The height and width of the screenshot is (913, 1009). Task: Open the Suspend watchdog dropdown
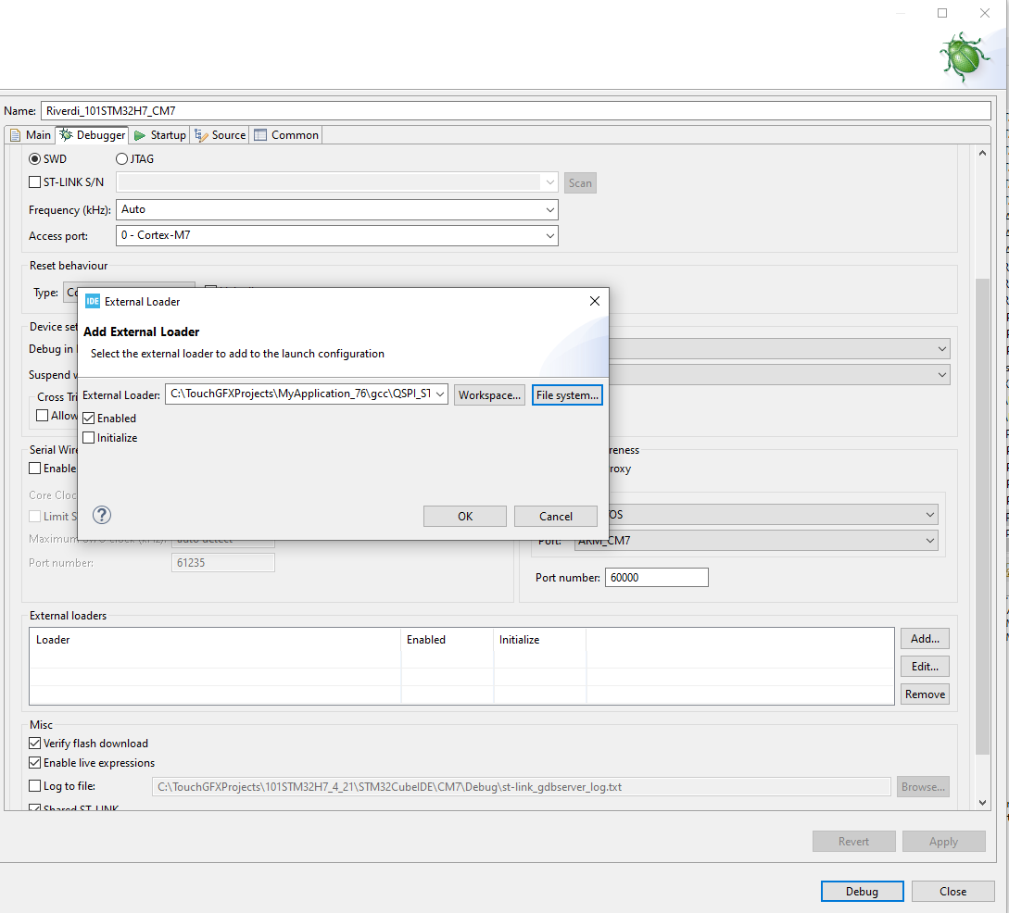pos(942,375)
